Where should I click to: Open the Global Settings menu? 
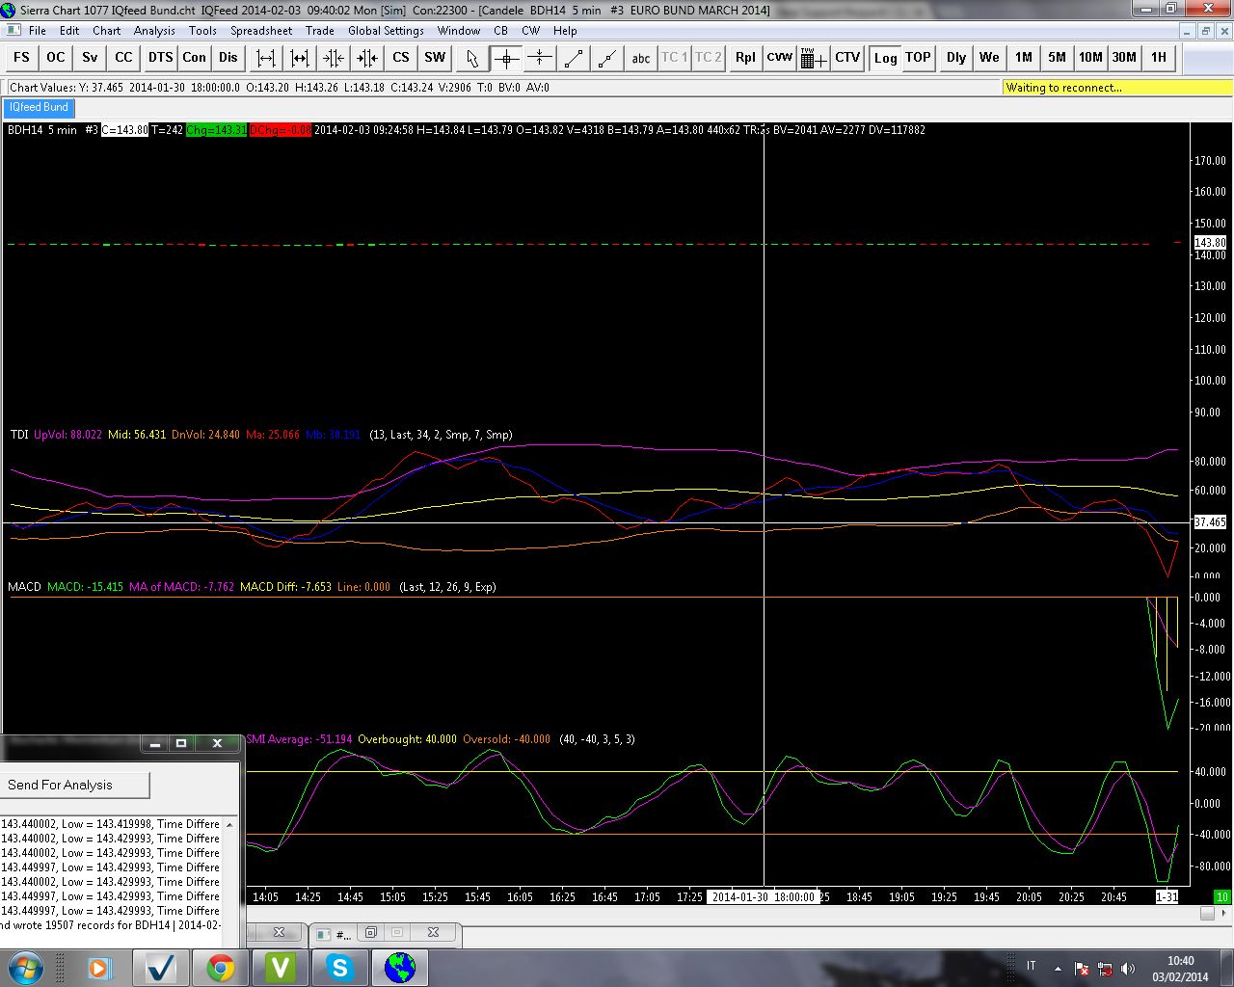386,31
